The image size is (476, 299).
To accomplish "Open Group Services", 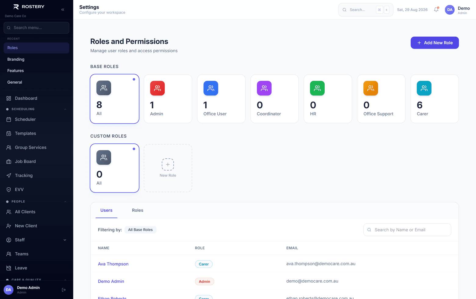I will 37,147.
